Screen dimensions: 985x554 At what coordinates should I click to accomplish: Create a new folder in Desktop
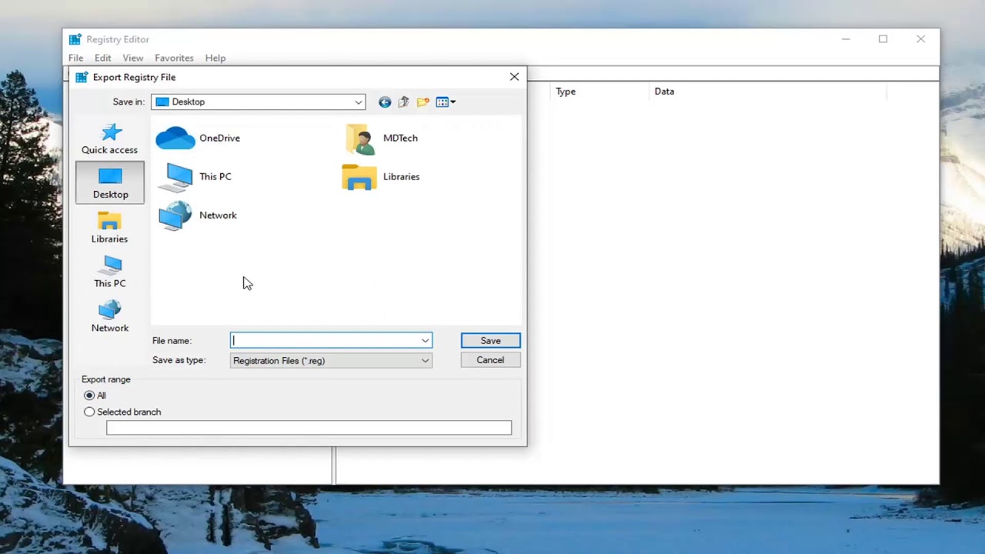click(422, 102)
